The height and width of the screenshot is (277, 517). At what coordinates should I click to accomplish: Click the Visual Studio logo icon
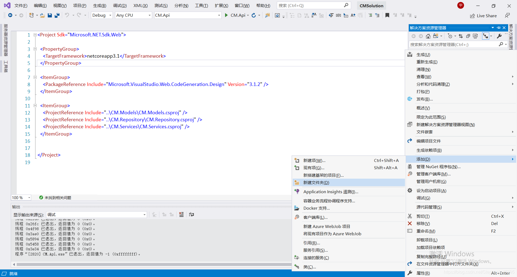click(x=7, y=5)
